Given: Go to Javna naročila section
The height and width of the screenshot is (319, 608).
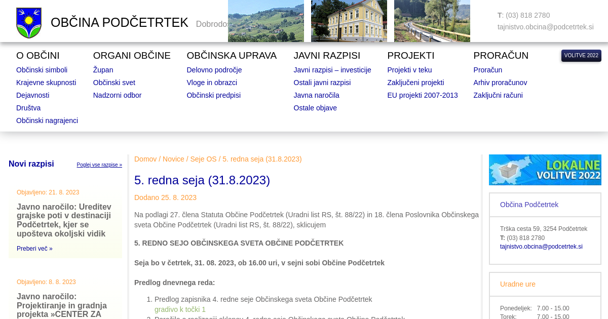Looking at the screenshot, I should point(316,95).
